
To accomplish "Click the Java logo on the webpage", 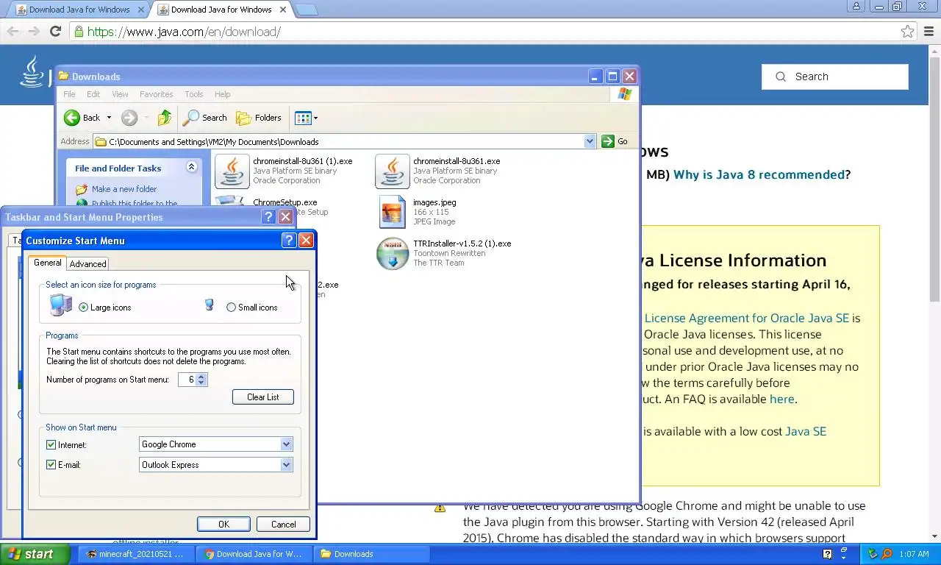I will tap(32, 71).
